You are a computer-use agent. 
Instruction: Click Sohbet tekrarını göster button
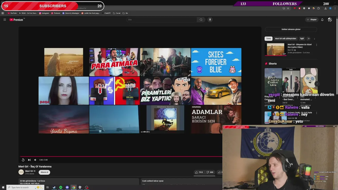pyautogui.click(x=291, y=29)
